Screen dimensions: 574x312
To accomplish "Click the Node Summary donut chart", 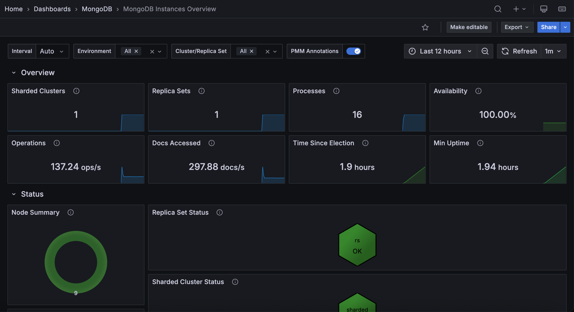I will pyautogui.click(x=76, y=262).
